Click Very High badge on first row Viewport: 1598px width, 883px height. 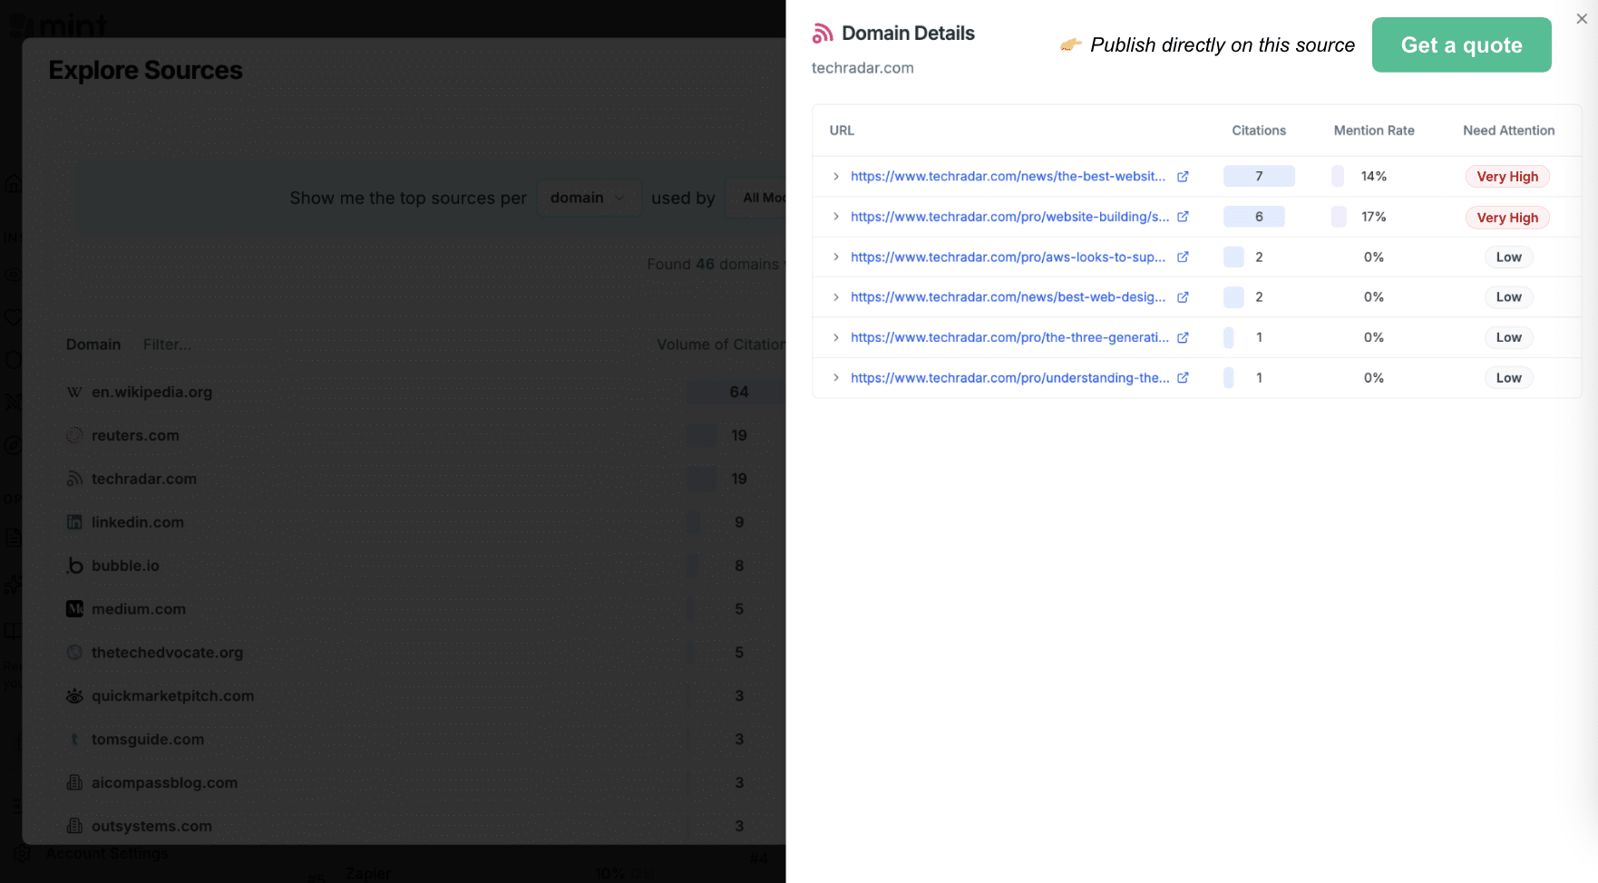[x=1506, y=177]
